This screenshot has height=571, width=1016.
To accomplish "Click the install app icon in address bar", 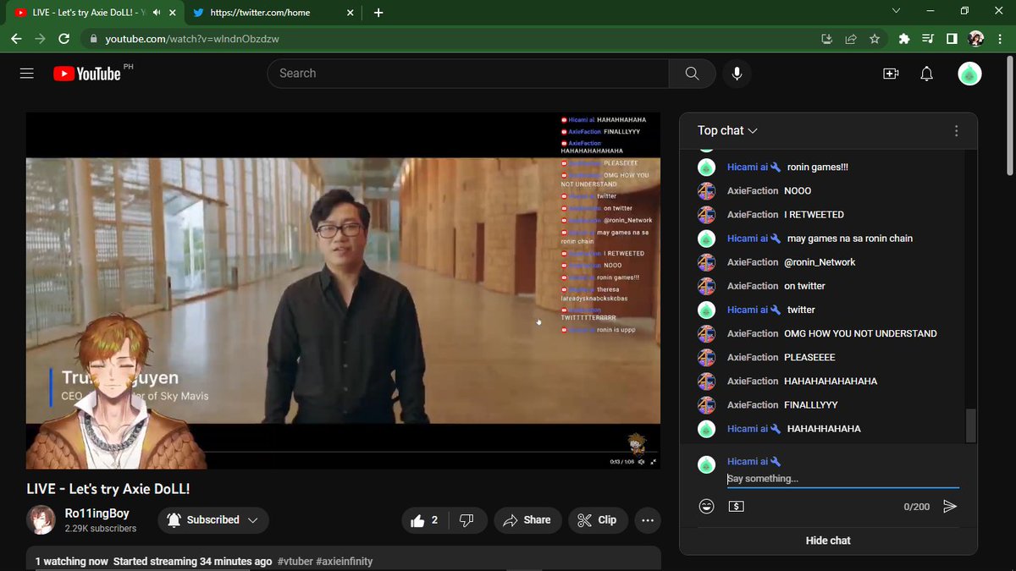I will [827, 39].
